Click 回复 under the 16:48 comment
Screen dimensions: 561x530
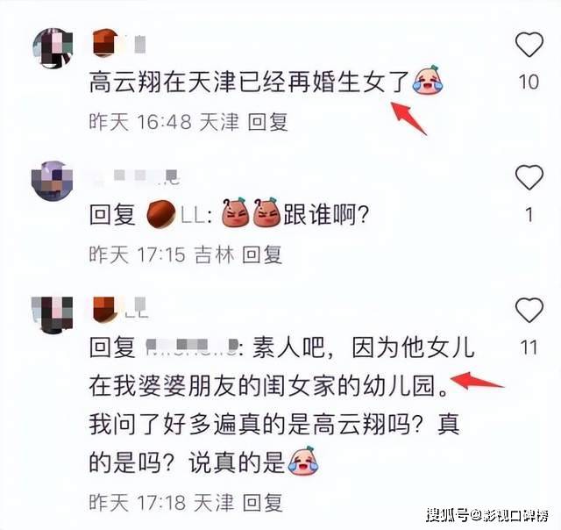(267, 122)
